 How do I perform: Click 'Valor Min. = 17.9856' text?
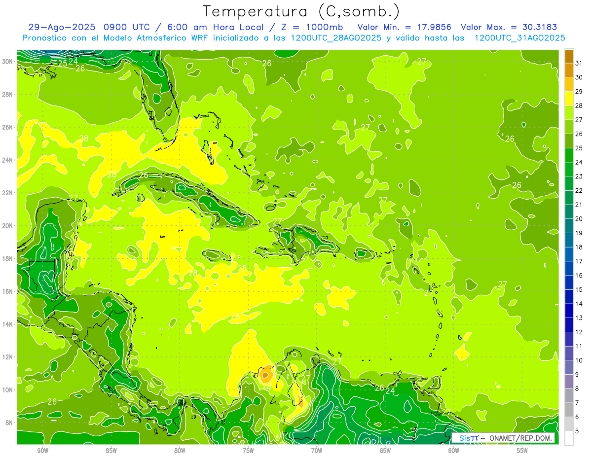[405, 27]
